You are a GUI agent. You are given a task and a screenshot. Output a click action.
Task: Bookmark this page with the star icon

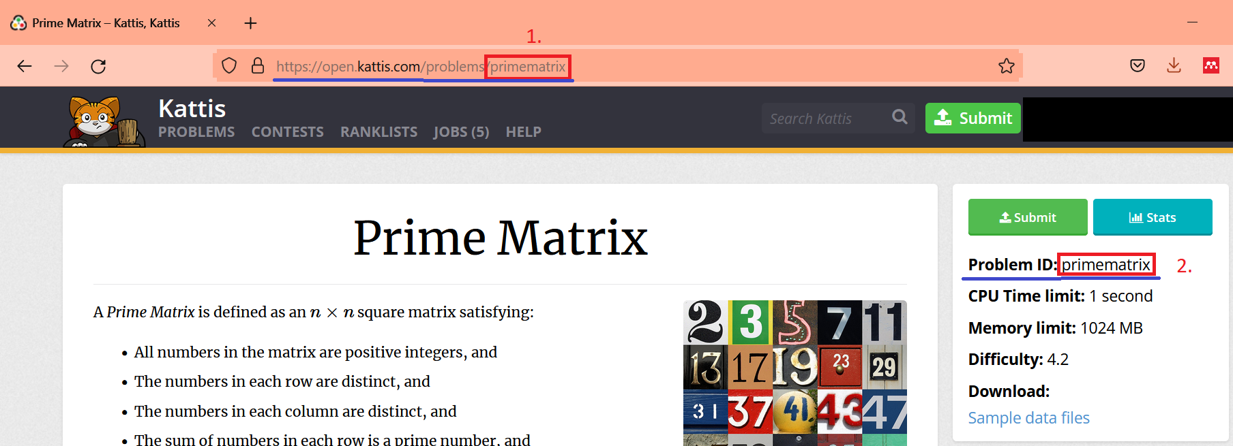tap(1007, 66)
